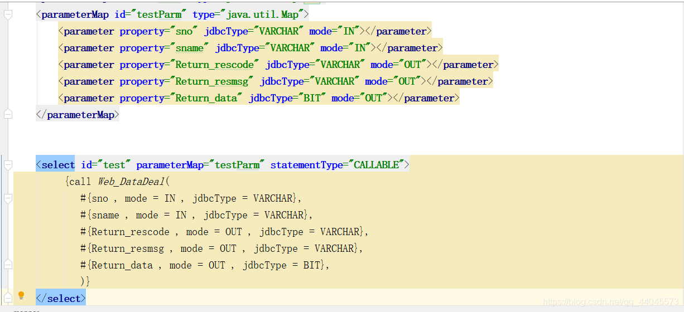Collapse the parameterMap block via its opening fold marker
This screenshot has height=312, width=684.
click(x=8, y=15)
